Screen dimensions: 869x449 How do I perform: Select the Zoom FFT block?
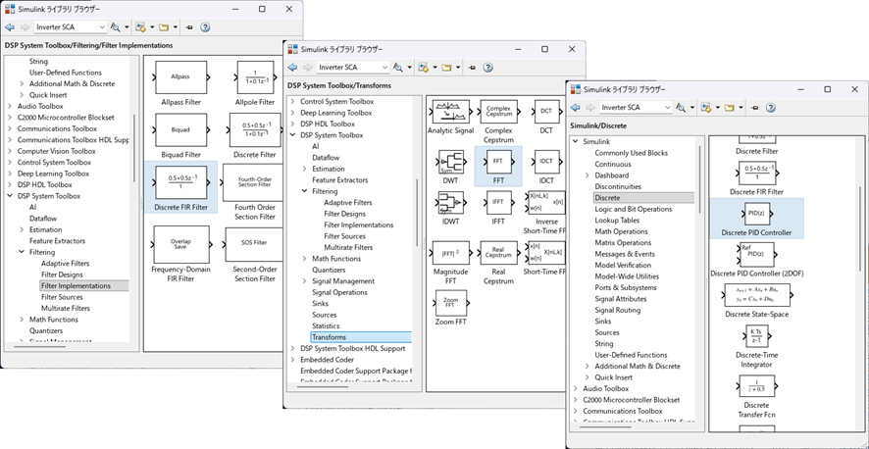click(450, 304)
